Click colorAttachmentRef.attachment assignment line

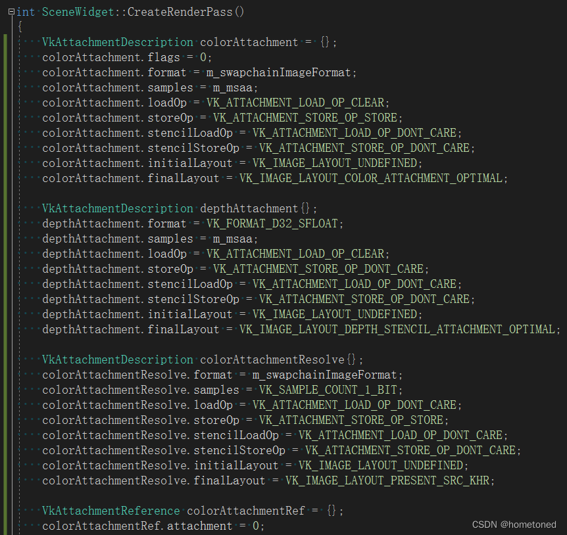point(151,525)
